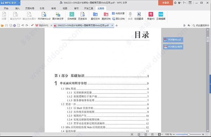The height and width of the screenshot is (137, 211).
Task: Click the 点此查找命令 search box
Action: 201,25
